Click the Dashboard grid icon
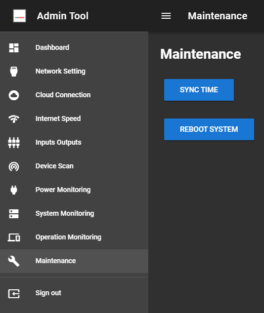 click(14, 48)
